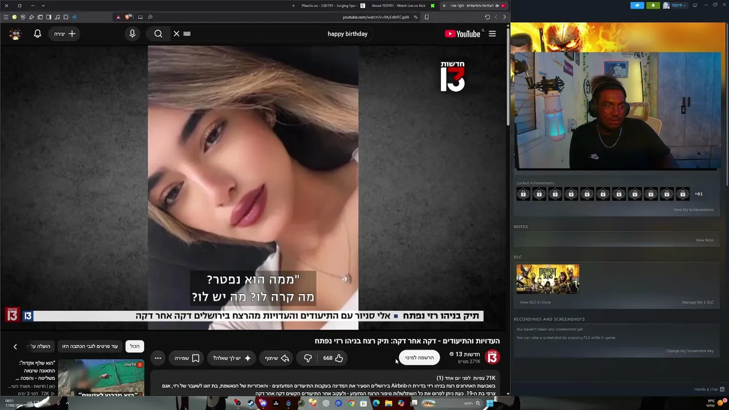729x410 pixels.
Task: Open more actions three-dot menu under video
Action: (158, 358)
